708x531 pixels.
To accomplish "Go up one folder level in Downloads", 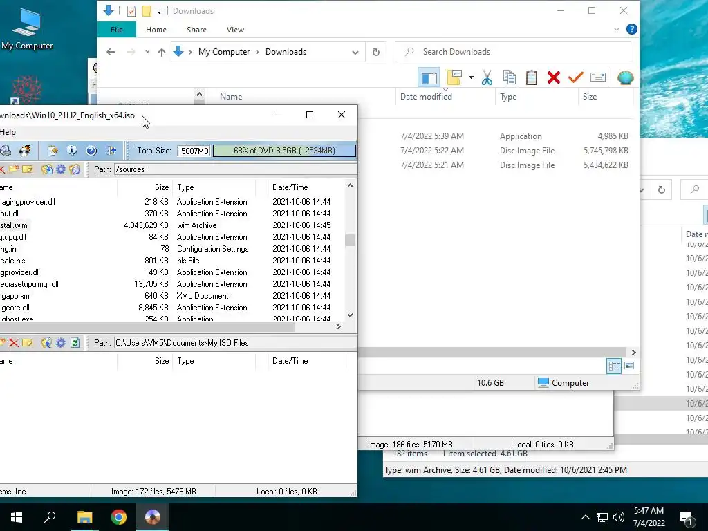I will 162,53.
